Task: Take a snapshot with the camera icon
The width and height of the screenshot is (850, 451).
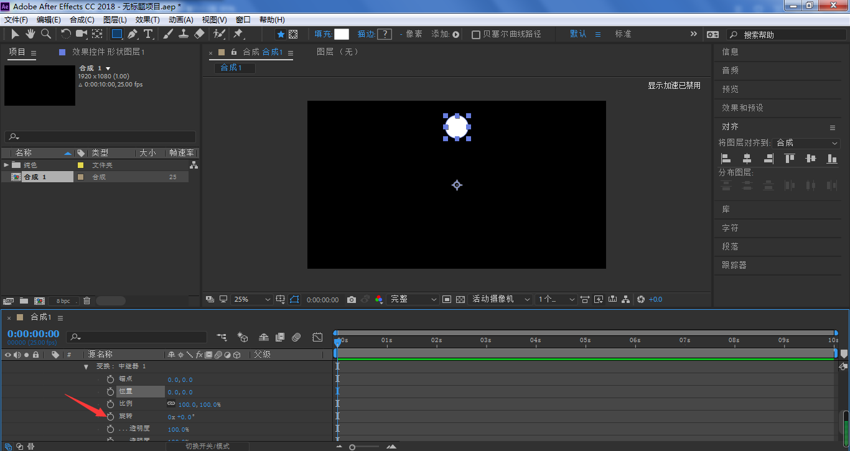Action: pyautogui.click(x=352, y=300)
